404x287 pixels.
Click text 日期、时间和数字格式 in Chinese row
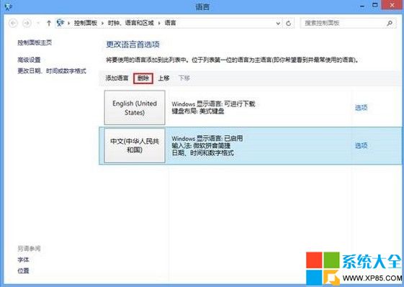(x=203, y=153)
